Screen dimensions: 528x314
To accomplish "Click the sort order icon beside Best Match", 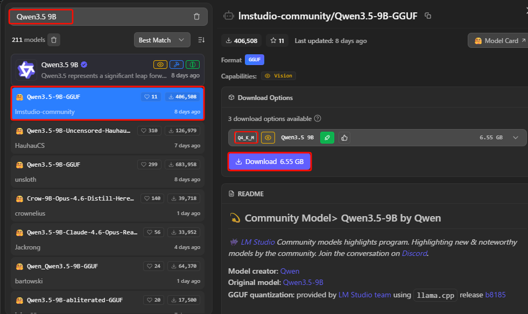I will pyautogui.click(x=201, y=40).
